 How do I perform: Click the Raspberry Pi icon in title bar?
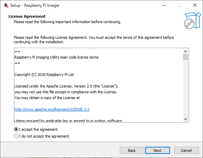6,5
